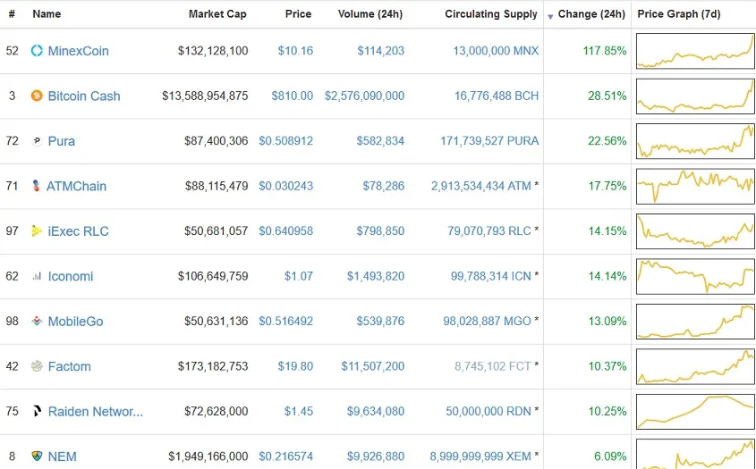The image size is (756, 469).
Task: Open the Iconomi coin page
Action: pos(71,276)
